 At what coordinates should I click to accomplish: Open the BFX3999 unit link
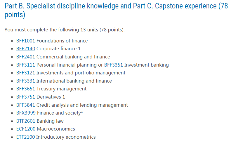(x=25, y=113)
